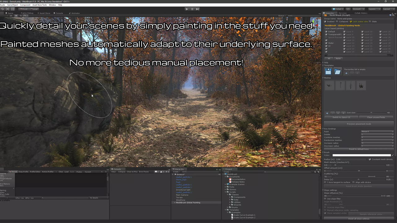Add a favourite template with plus button

coord(346,73)
